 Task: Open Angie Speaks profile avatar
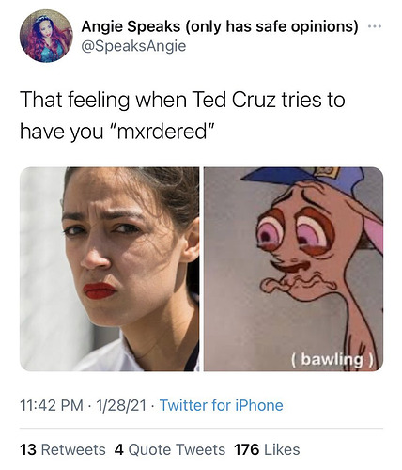[x=46, y=36]
